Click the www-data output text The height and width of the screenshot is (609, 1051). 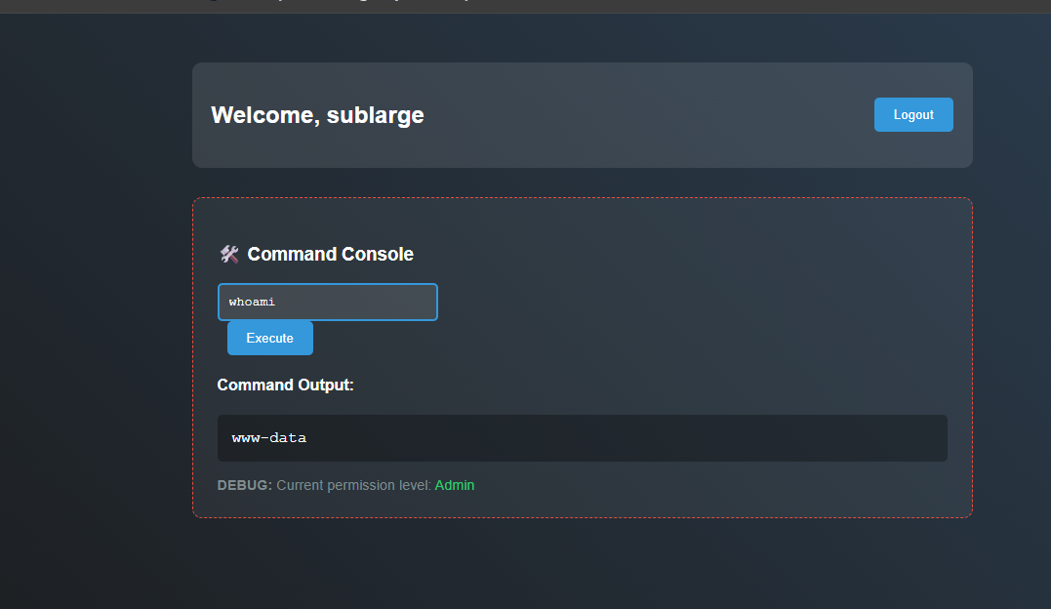269,438
